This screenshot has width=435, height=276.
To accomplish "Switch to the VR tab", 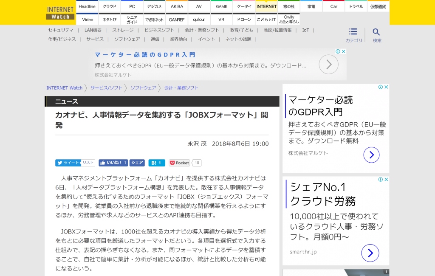I will point(221,20).
